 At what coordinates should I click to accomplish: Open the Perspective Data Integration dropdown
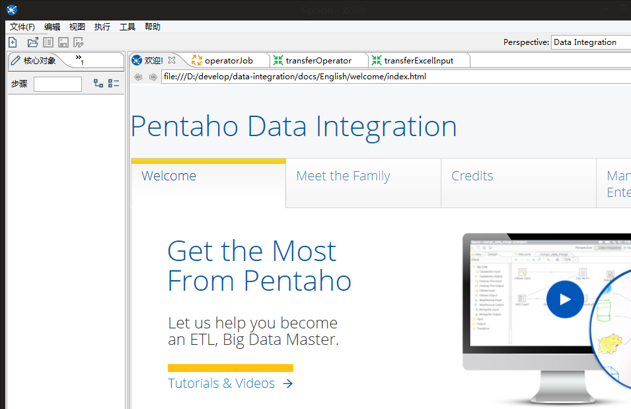[x=591, y=42]
